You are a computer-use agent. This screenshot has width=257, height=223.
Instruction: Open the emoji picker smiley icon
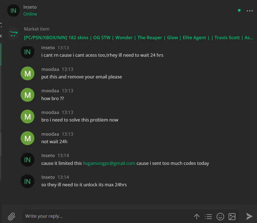220,216
